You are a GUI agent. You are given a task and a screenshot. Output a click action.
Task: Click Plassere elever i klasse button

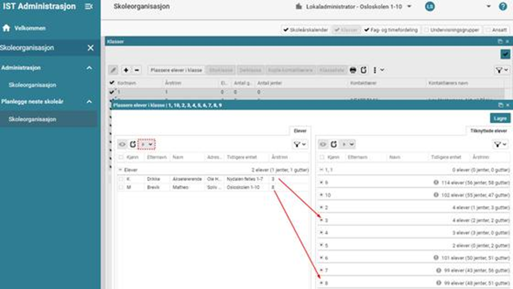176,70
